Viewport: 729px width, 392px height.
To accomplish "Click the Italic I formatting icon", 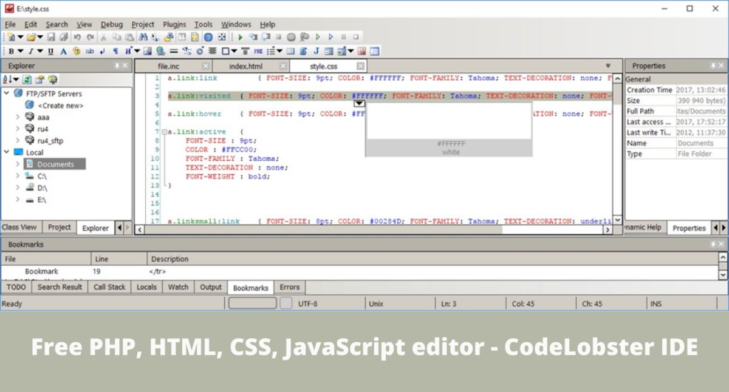I will pos(31,51).
